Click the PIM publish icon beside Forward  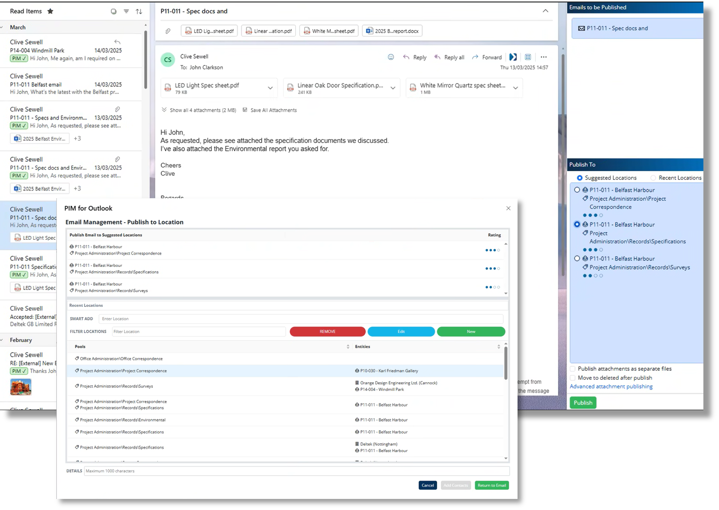point(513,57)
